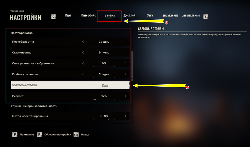
Task: Click right arrow for Постобработка quality
Action: click(x=125, y=42)
